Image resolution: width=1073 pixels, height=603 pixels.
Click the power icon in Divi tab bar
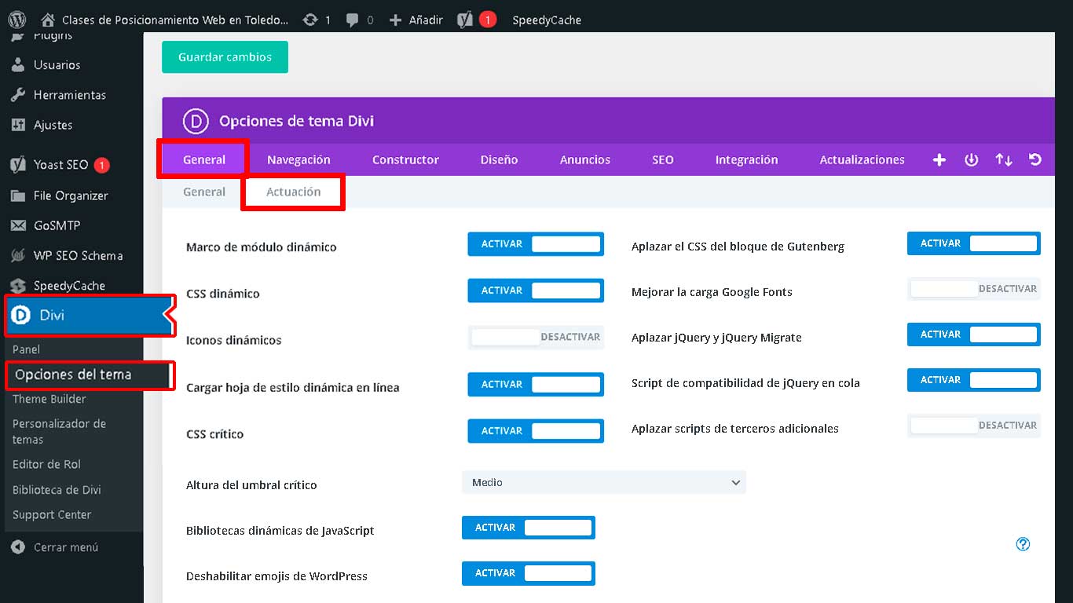(971, 159)
